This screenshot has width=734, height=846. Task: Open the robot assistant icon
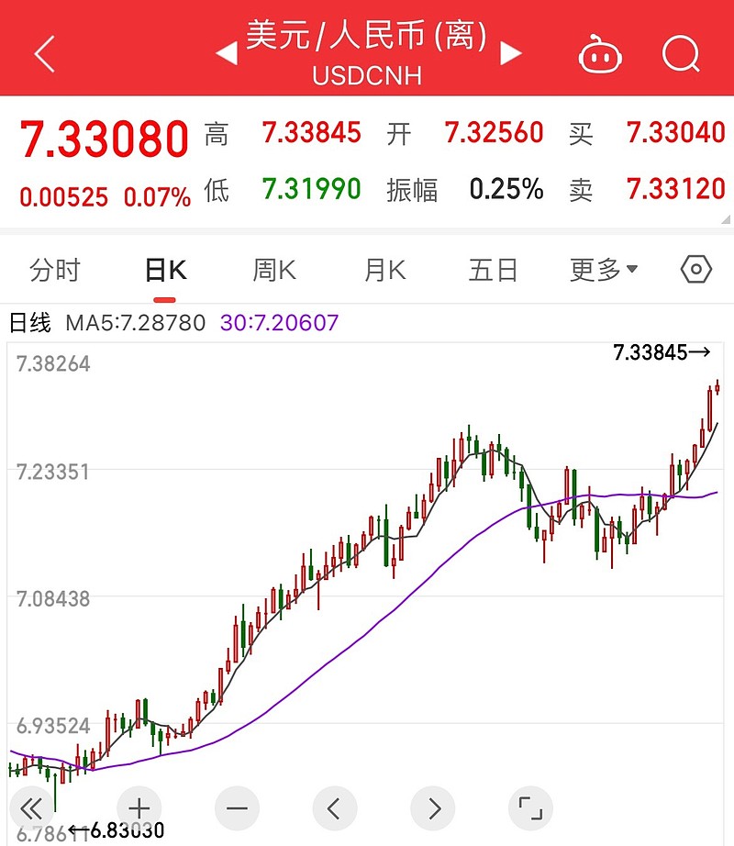[600, 54]
